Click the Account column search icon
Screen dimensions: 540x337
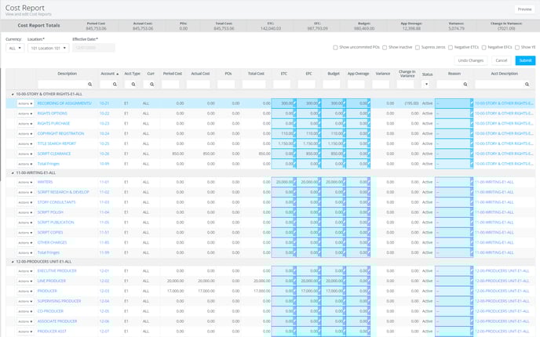tap(115, 85)
